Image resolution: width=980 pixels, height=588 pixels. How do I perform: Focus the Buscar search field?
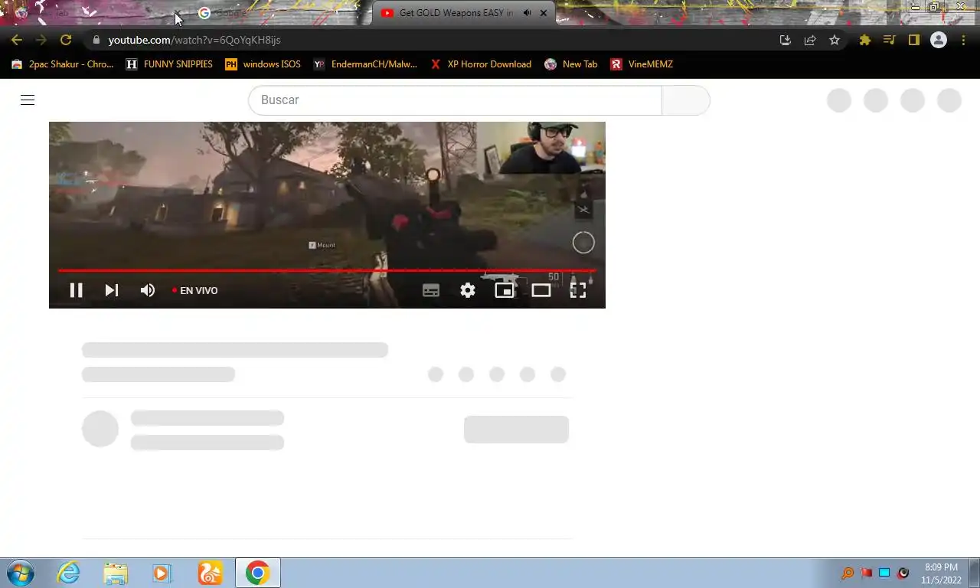[x=455, y=100]
